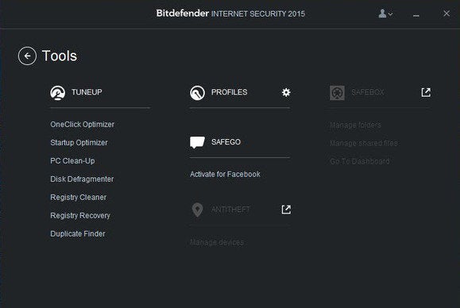Click the Safego speech bubble icon
Image resolution: width=460 pixels, height=308 pixels.
(x=197, y=142)
